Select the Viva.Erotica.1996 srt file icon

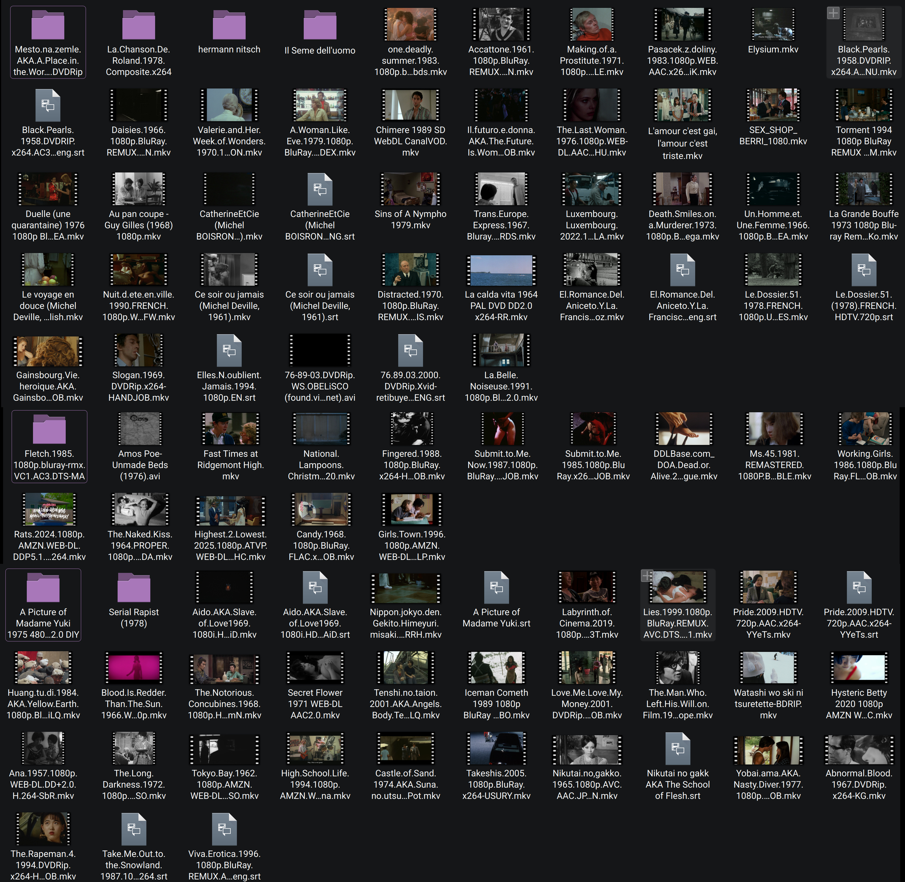click(224, 829)
